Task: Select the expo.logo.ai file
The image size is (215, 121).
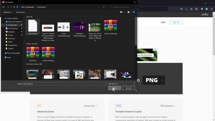Action: pos(33,27)
